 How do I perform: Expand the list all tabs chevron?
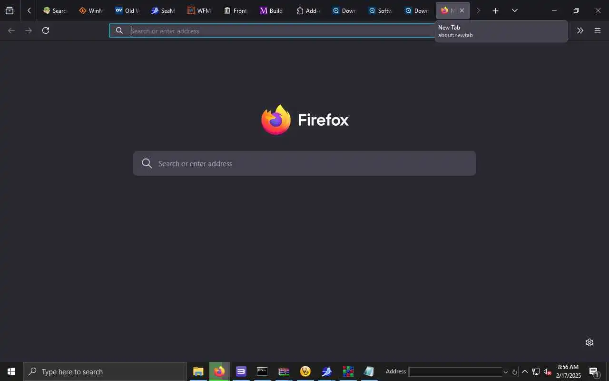coord(514,10)
